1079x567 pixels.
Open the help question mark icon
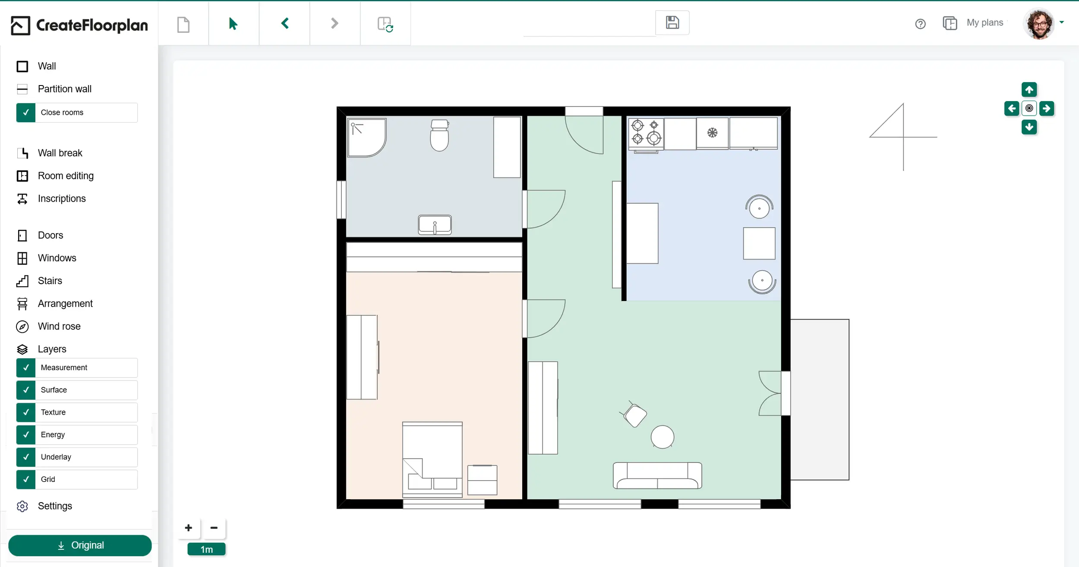(x=920, y=24)
